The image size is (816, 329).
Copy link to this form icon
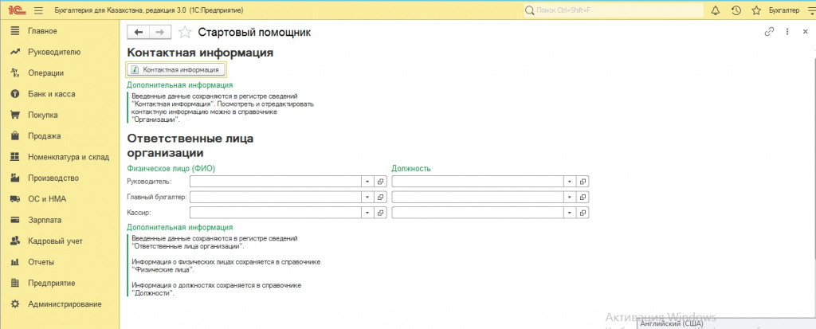[769, 32]
